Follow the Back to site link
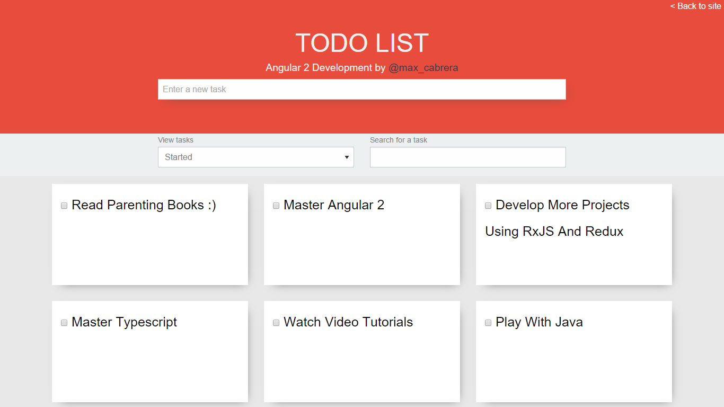Viewport: 724px width, 407px height. (x=695, y=6)
